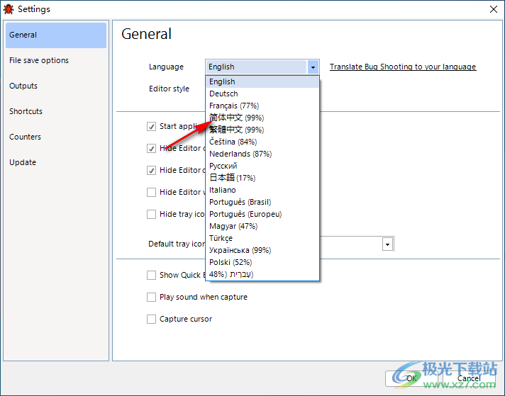The width and height of the screenshot is (505, 396).
Task: Select Українська (99%) language option
Action: tap(262, 250)
